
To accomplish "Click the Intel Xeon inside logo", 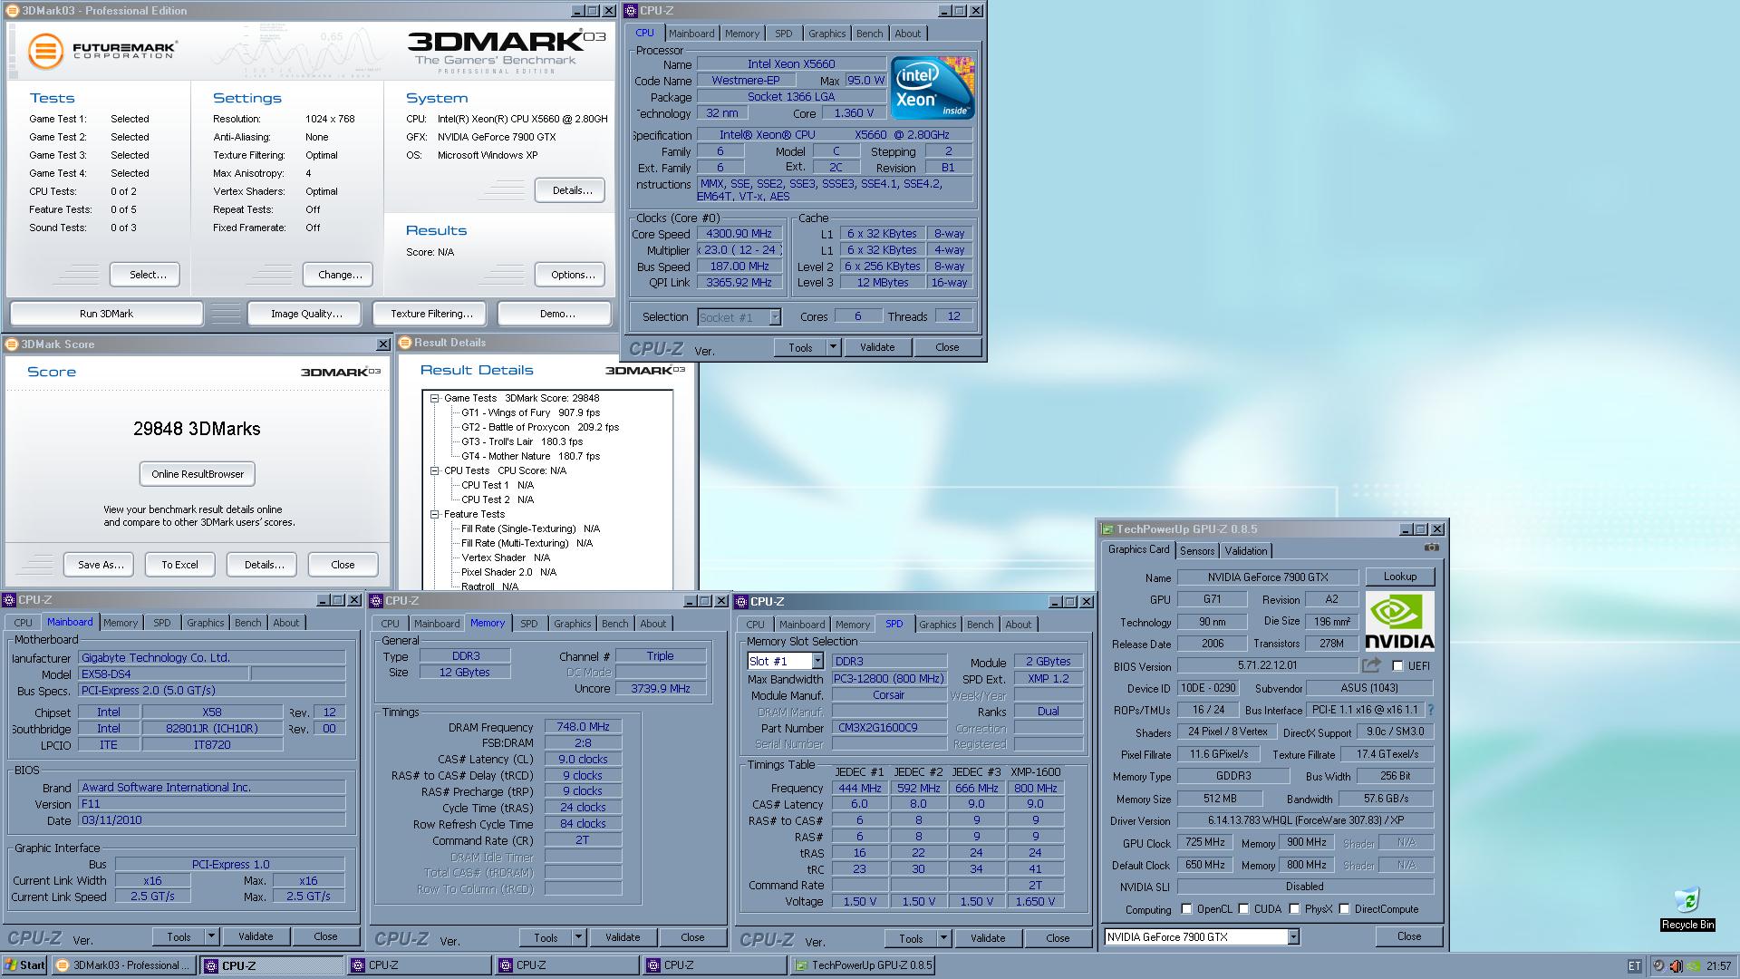I will (932, 87).
